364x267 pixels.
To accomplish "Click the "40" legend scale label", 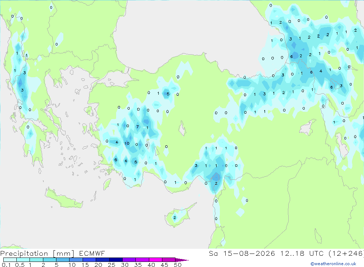I will pyautogui.click(x=151, y=265).
